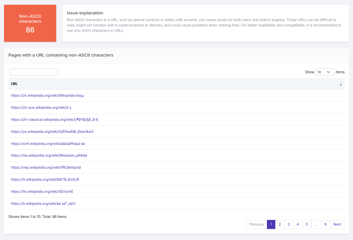Open the Show items count dropdown
353x240 pixels.
pyautogui.click(x=325, y=72)
